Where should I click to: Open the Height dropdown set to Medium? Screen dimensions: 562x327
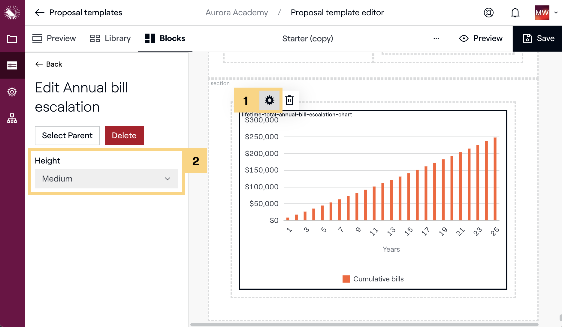106,179
